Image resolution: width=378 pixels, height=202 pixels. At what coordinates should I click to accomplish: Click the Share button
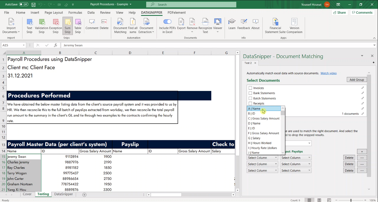[x=340, y=12]
